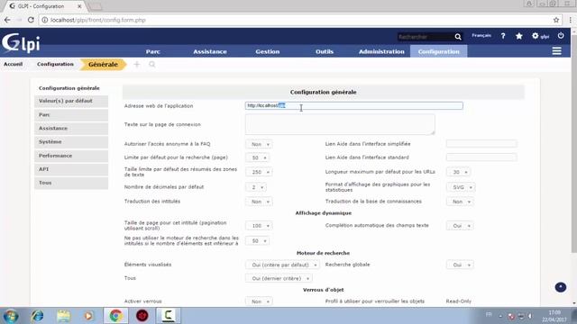
Task: Select the Système side tab
Action: 71,142
